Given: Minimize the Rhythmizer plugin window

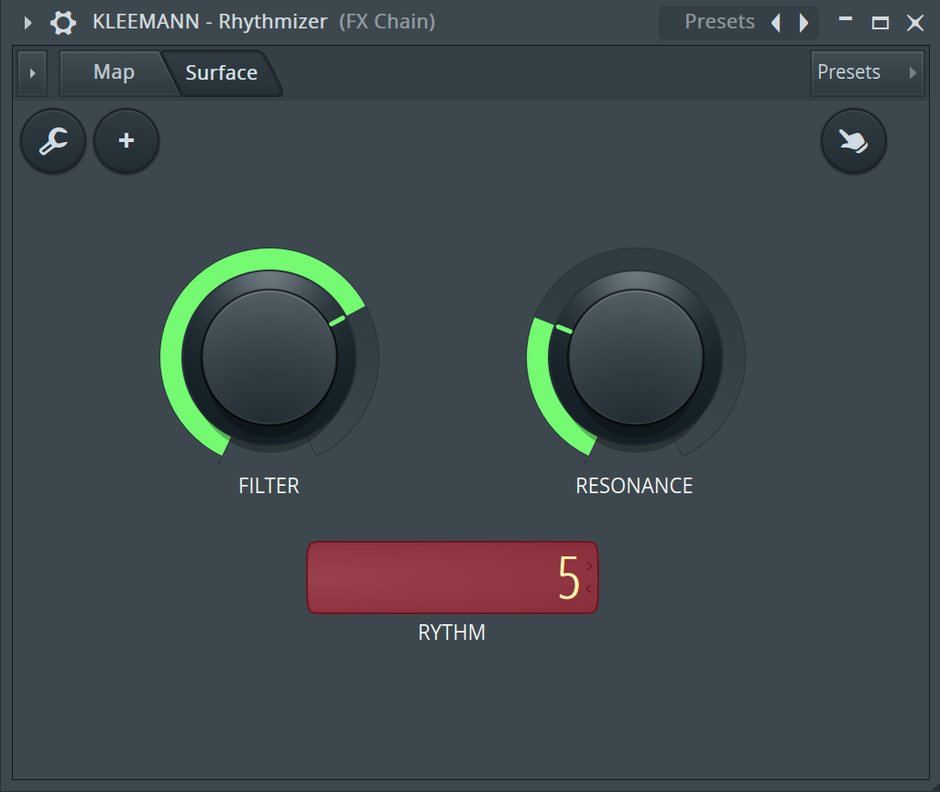Looking at the screenshot, I should (x=846, y=19).
